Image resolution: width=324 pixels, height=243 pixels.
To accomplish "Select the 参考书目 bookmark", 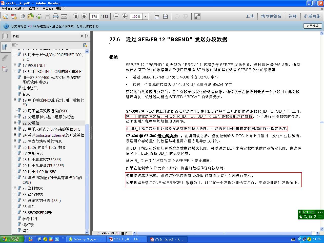I will pyautogui.click(x=30, y=219).
